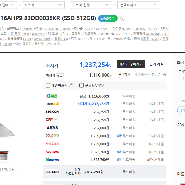Click the VS검색 button

[108, 18]
